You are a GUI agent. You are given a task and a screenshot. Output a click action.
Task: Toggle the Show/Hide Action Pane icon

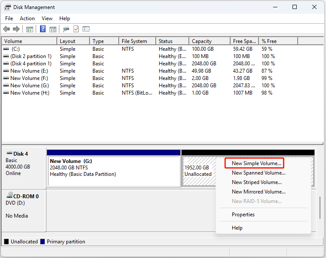coord(53,29)
